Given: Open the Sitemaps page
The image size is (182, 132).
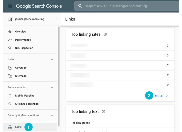Looking at the screenshot, I should pyautogui.click(x=21, y=76).
